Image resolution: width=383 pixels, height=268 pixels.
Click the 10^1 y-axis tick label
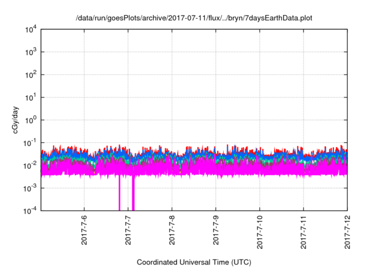click(31, 98)
